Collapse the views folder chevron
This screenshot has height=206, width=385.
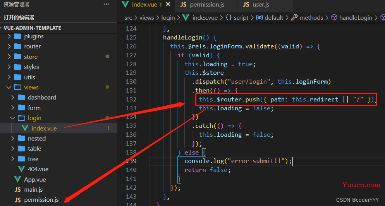tap(9, 88)
